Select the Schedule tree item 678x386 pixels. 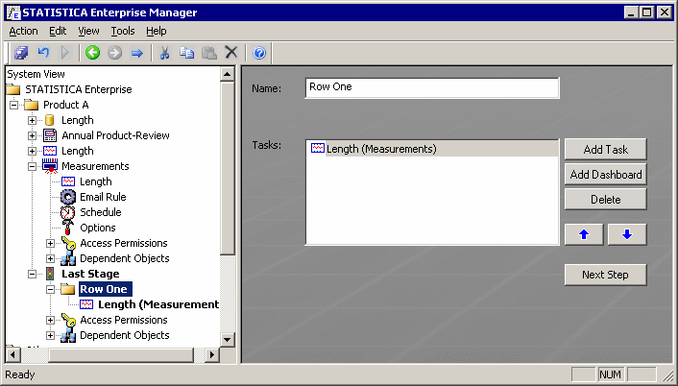100,212
